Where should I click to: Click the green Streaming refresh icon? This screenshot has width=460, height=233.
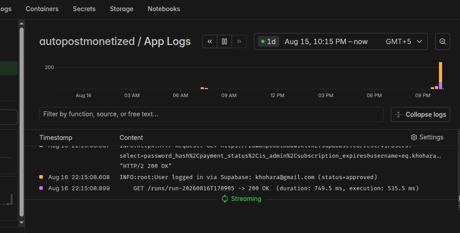[225, 199]
